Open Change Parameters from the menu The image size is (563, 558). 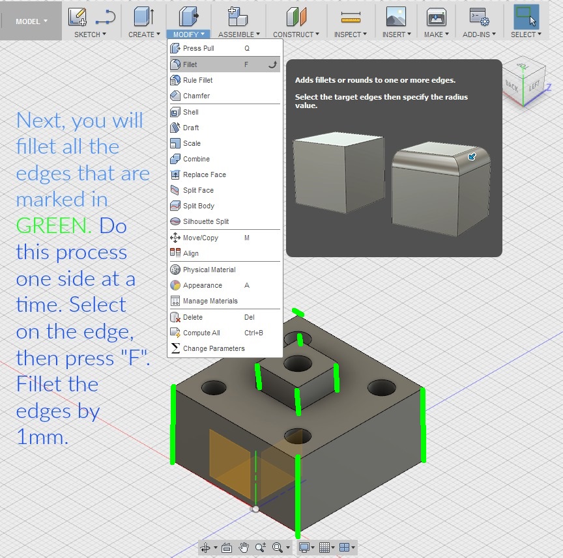[x=214, y=348]
